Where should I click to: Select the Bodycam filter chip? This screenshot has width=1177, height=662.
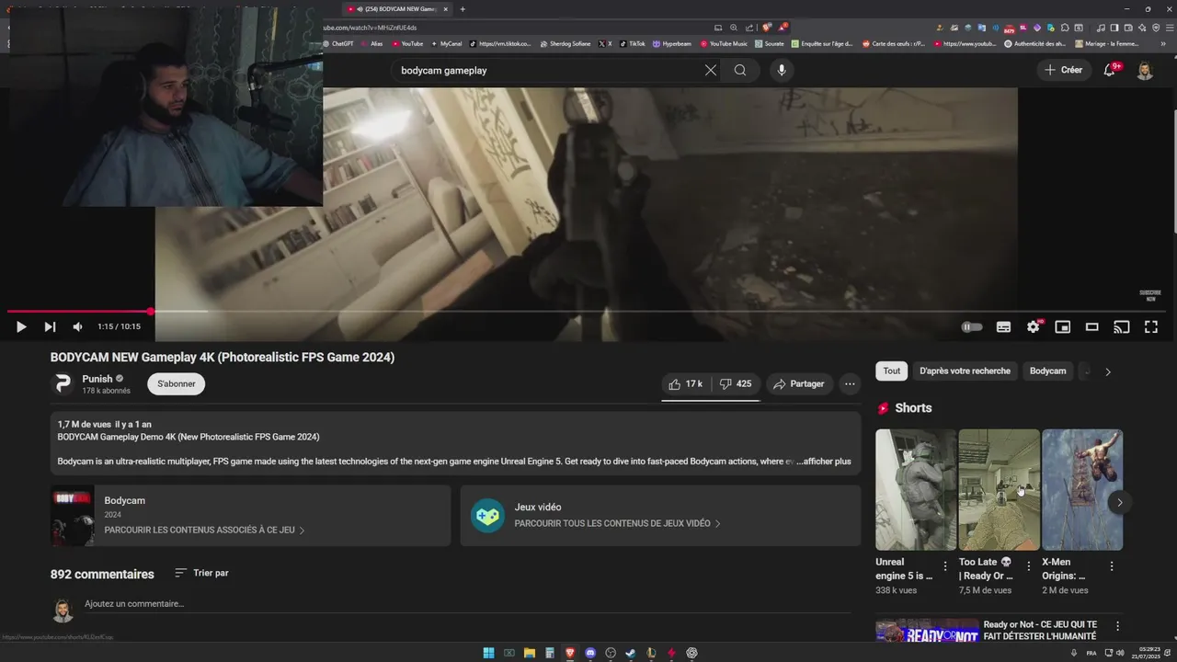(x=1047, y=371)
